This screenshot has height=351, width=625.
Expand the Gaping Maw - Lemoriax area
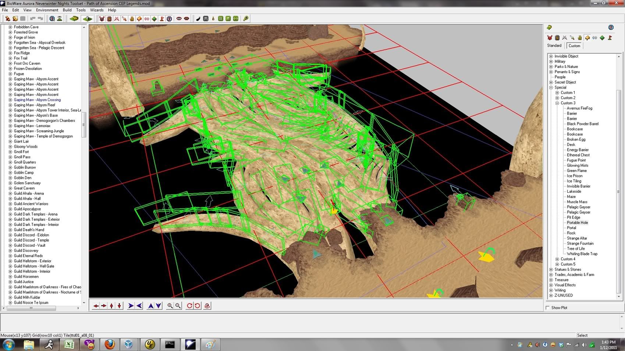point(10,126)
